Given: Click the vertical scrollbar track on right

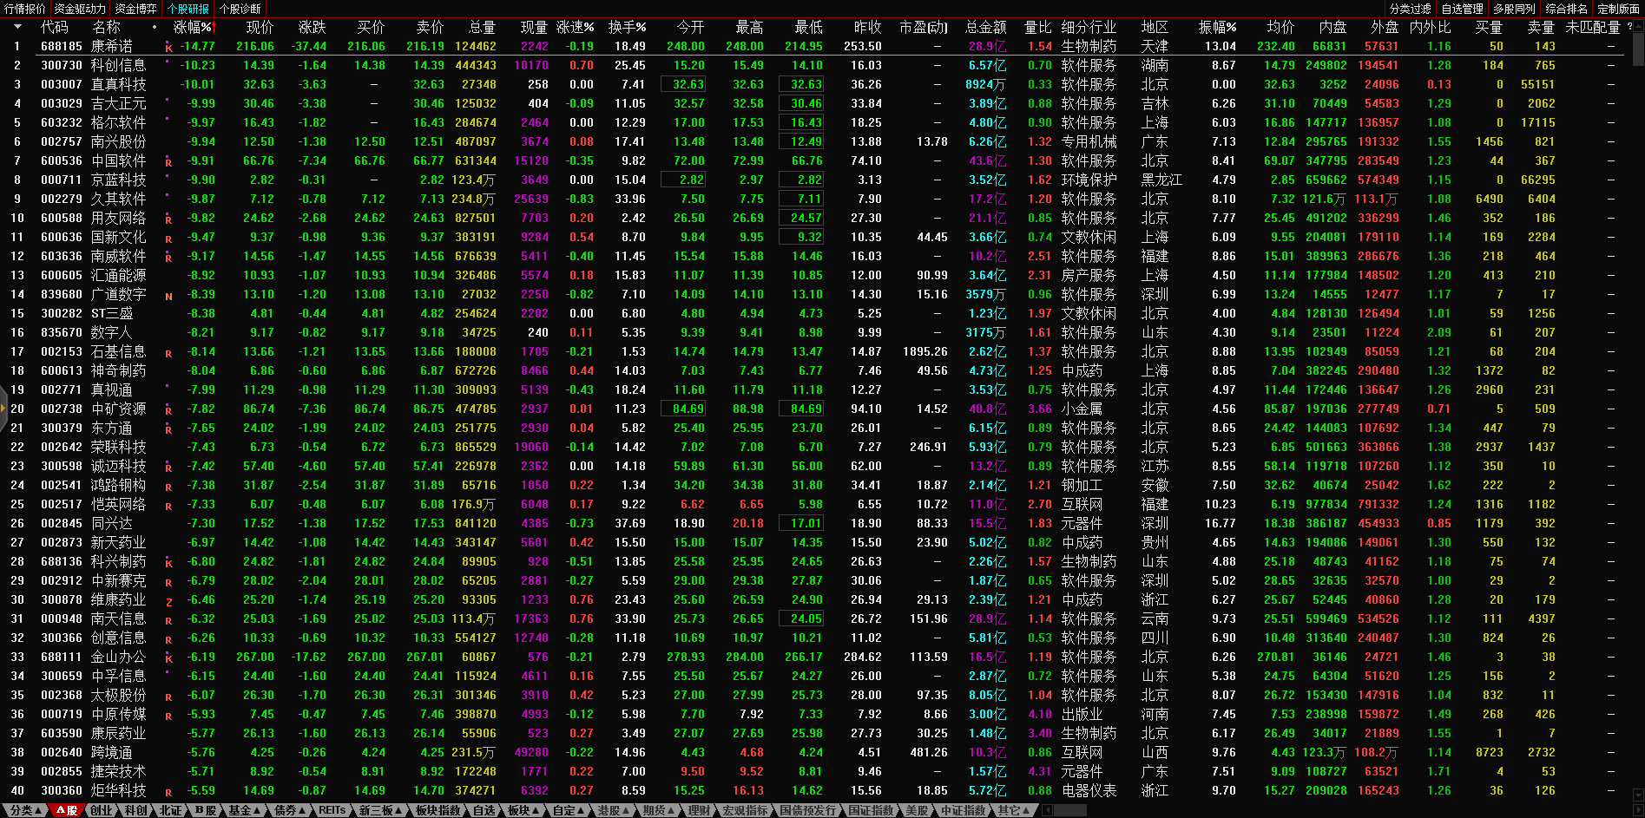Looking at the screenshot, I should click(1637, 434).
